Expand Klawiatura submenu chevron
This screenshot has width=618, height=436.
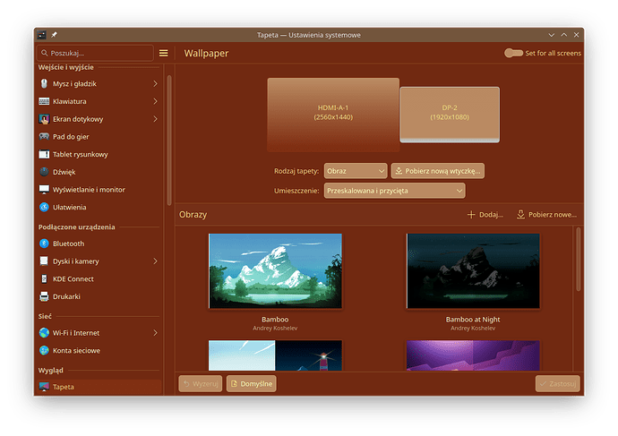[155, 101]
